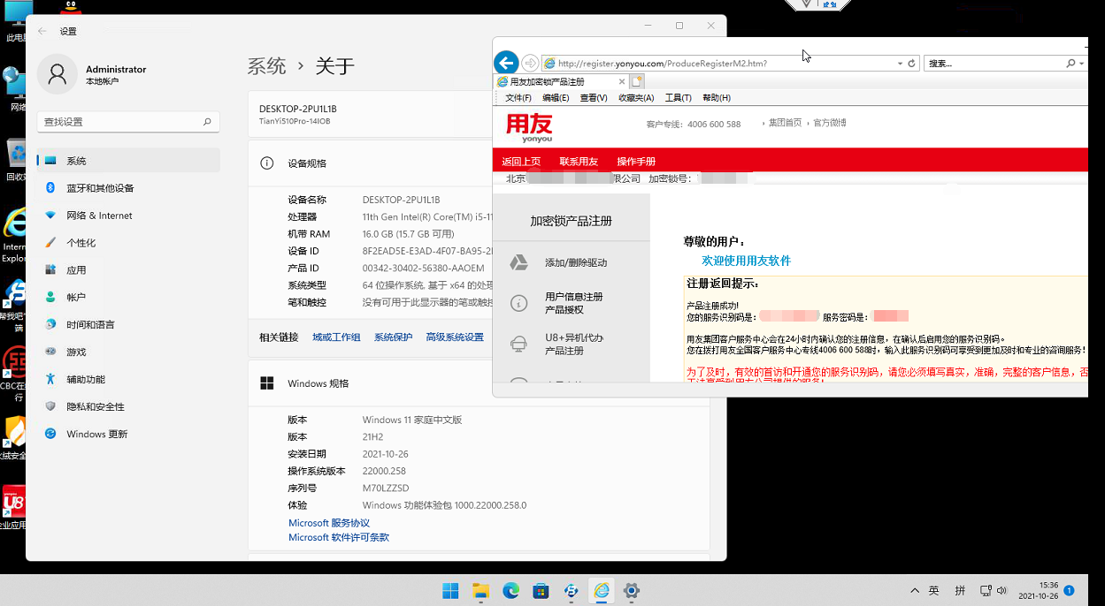
Task: Click the Administrator account avatar
Action: click(x=58, y=74)
